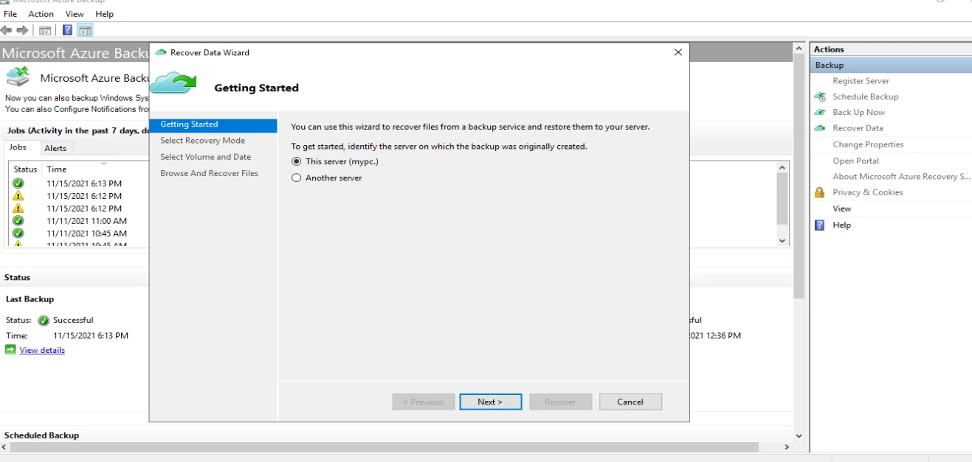
Task: Click the back arrow navigation icon
Action: pyautogui.click(x=7, y=30)
